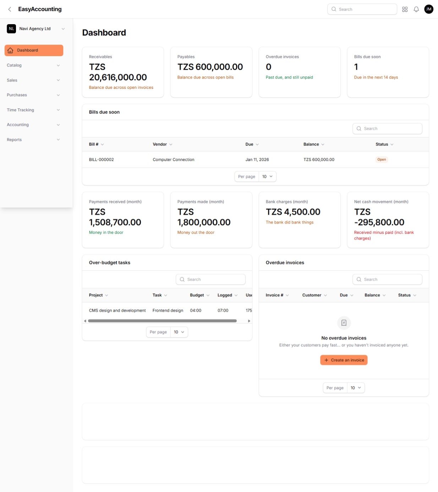
Task: Click the back arrow next to EasyAccounting
Action: pyautogui.click(x=9, y=9)
